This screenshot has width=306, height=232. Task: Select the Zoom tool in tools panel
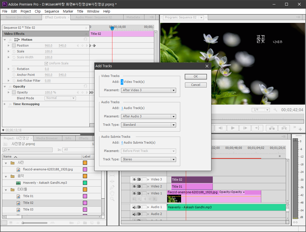click(112, 199)
